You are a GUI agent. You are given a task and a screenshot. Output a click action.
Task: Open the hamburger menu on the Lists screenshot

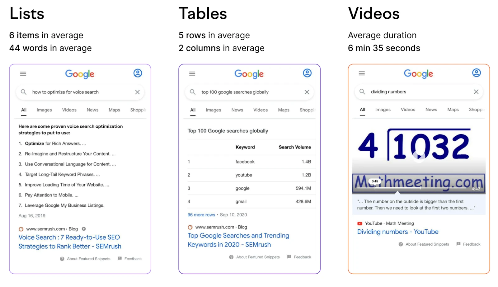[23, 73]
